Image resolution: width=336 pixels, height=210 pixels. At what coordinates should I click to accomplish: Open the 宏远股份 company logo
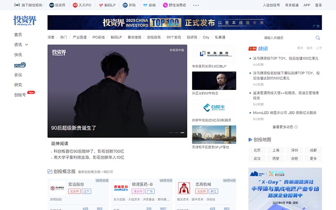point(57,188)
